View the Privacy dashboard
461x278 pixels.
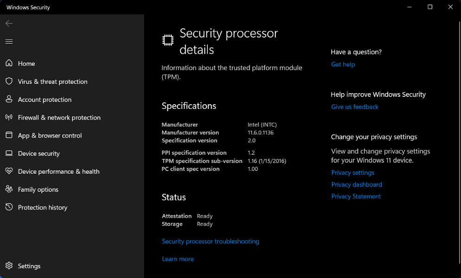356,184
